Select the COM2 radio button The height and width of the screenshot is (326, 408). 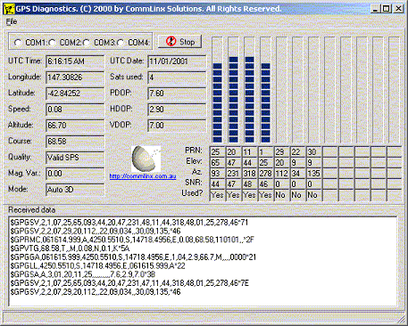pyautogui.click(x=53, y=43)
